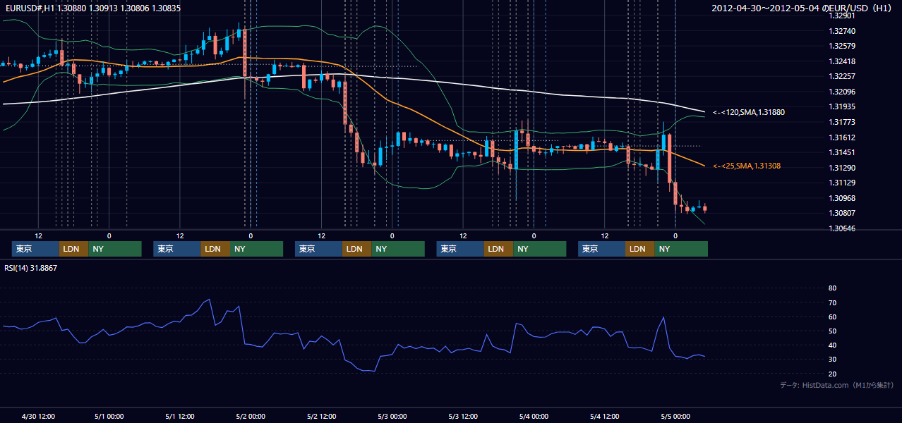Click price axis value 1.31290
This screenshot has height=423, width=902.
tap(841, 168)
